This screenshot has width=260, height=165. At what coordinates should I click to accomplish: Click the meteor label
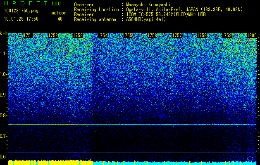click(59, 13)
